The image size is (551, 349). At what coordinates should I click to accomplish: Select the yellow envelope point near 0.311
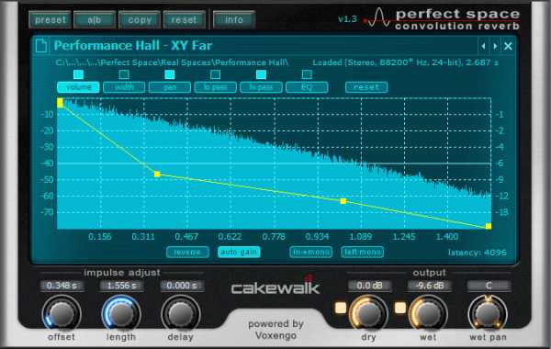[x=157, y=174]
